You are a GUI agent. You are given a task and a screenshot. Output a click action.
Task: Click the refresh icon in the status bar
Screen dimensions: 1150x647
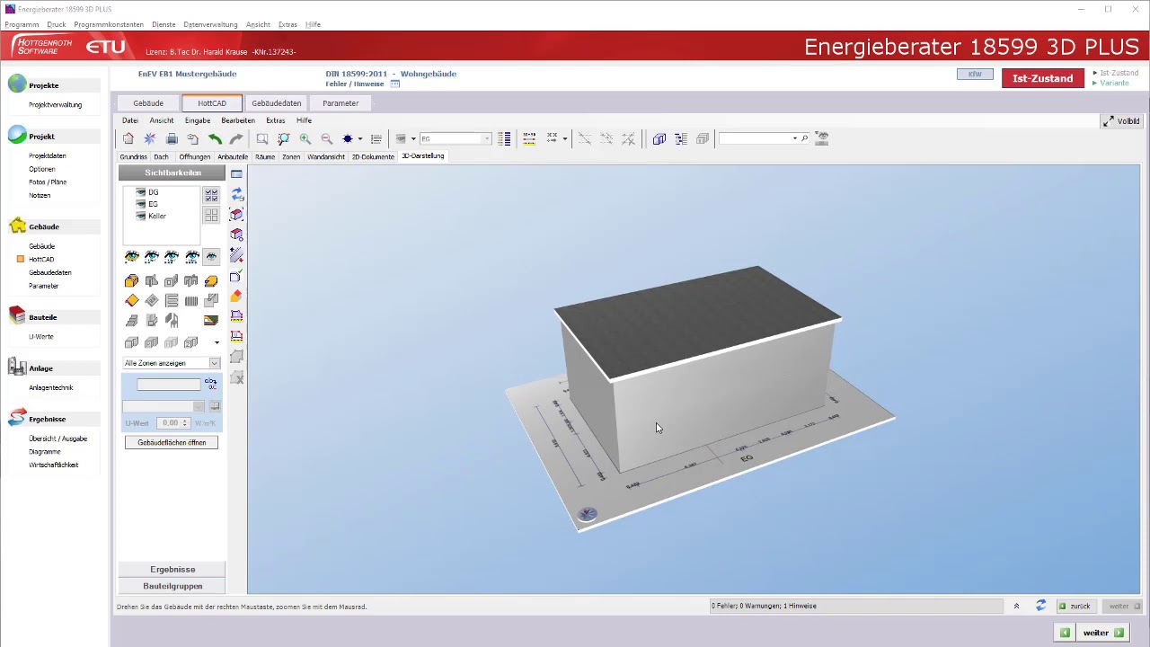click(1040, 606)
